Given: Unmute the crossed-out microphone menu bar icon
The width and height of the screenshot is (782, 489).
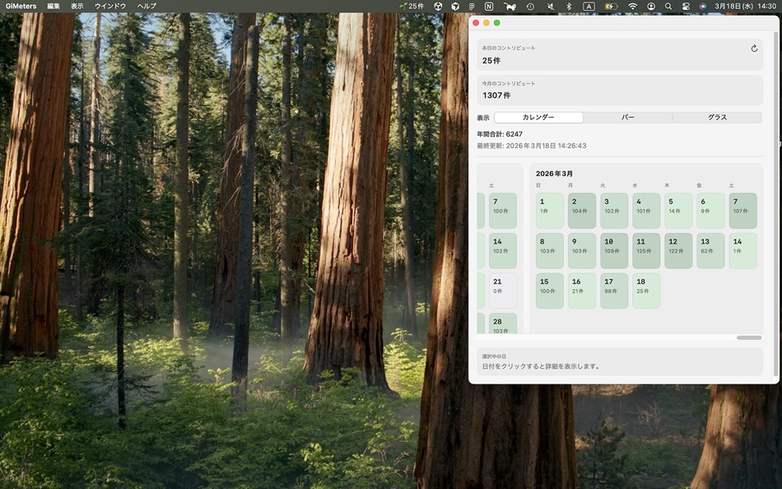Looking at the screenshot, I should coord(552,6).
